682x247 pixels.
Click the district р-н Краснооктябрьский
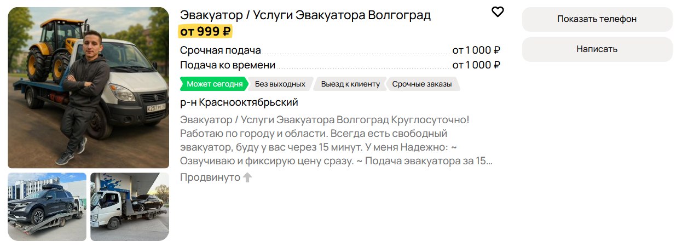click(x=239, y=102)
